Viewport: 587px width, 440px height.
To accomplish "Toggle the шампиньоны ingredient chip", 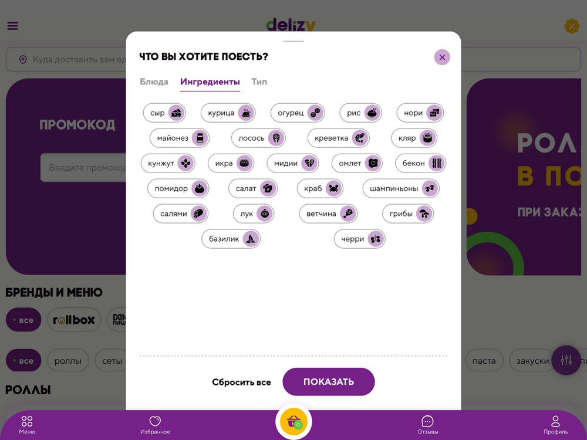I will click(x=401, y=188).
